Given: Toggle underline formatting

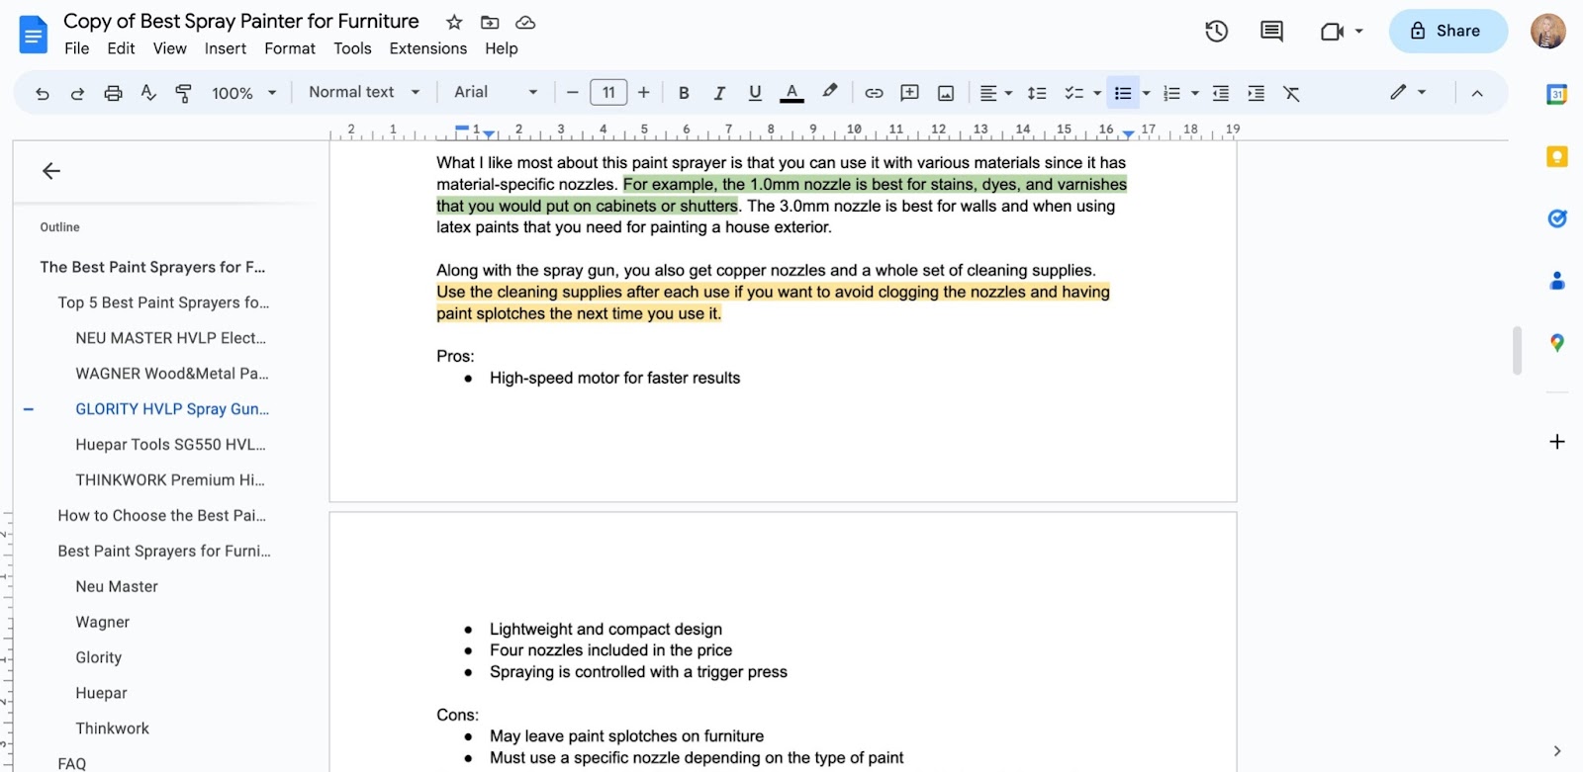Looking at the screenshot, I should (755, 93).
